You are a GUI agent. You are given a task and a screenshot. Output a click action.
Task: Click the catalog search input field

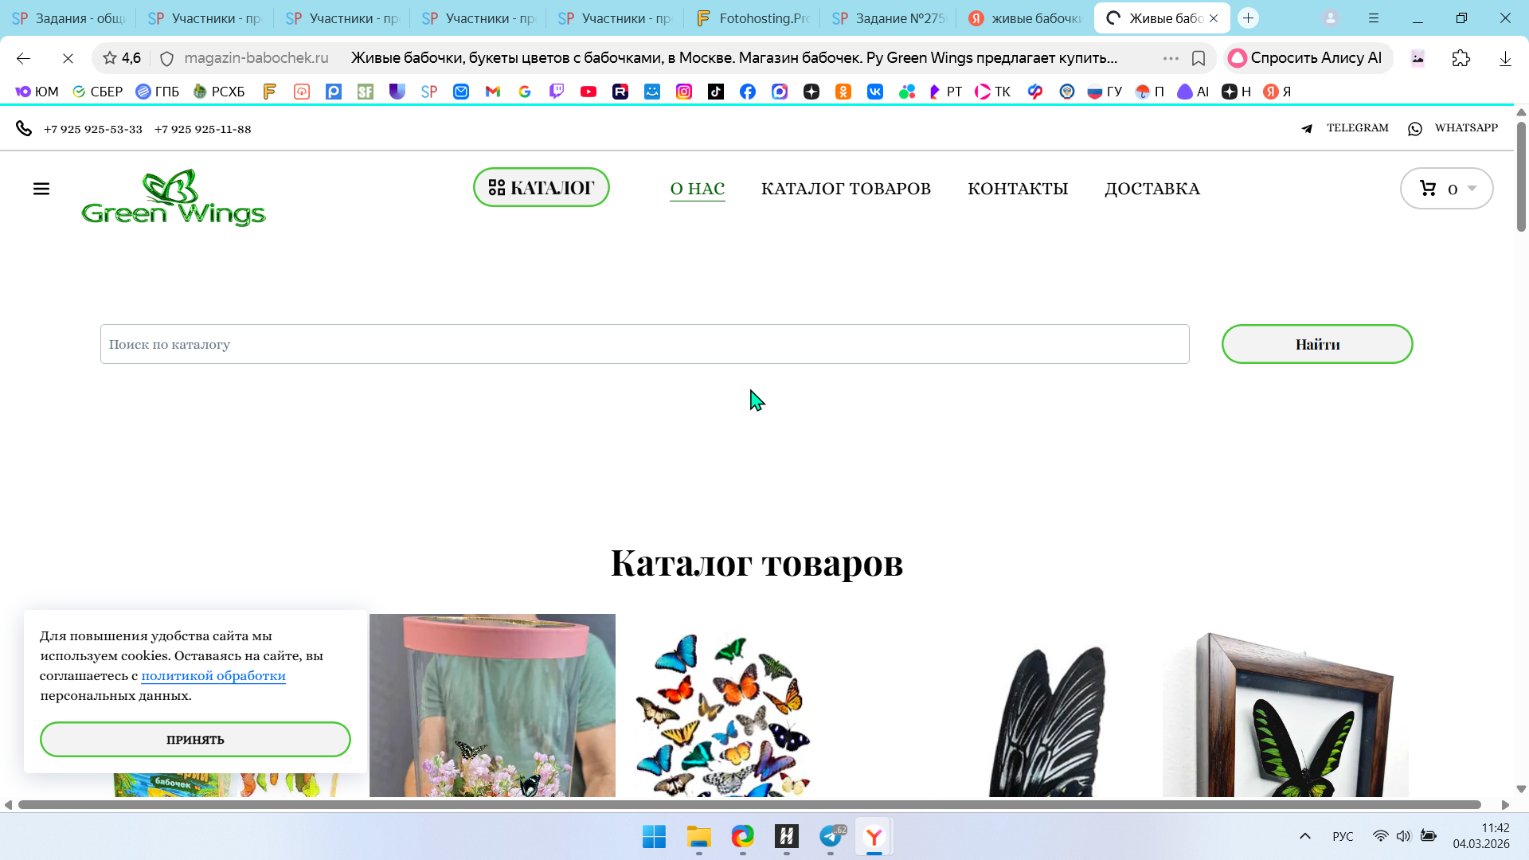(644, 344)
